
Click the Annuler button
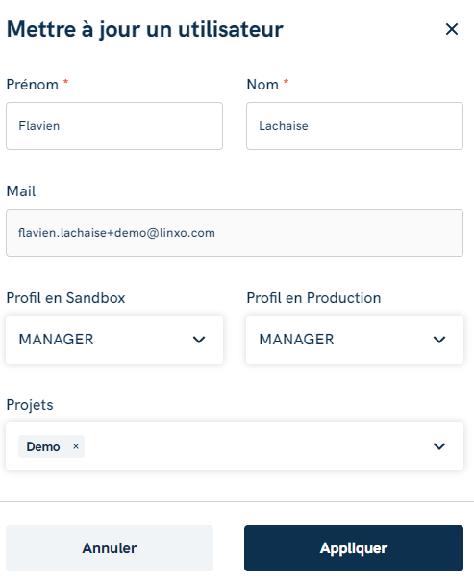tap(110, 548)
